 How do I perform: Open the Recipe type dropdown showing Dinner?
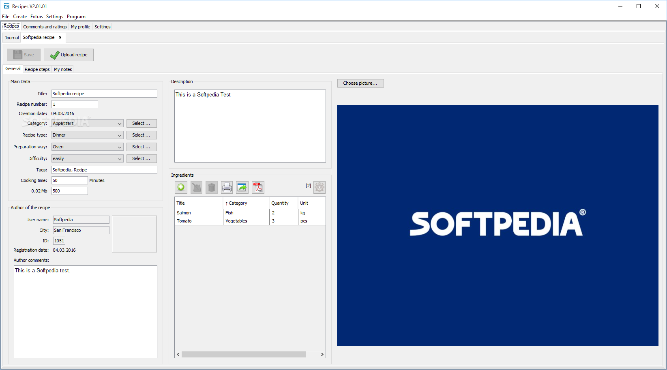[88, 135]
